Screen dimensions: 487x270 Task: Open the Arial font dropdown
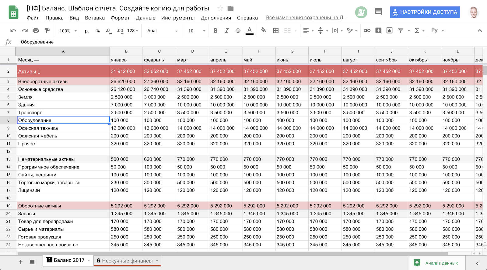pyautogui.click(x=162, y=31)
